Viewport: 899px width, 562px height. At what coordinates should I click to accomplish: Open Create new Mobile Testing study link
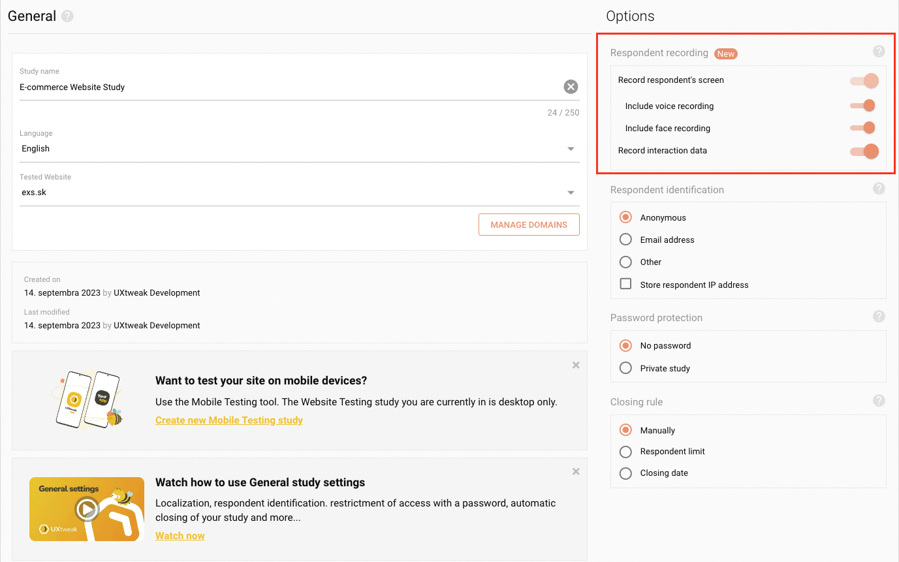[x=229, y=420]
